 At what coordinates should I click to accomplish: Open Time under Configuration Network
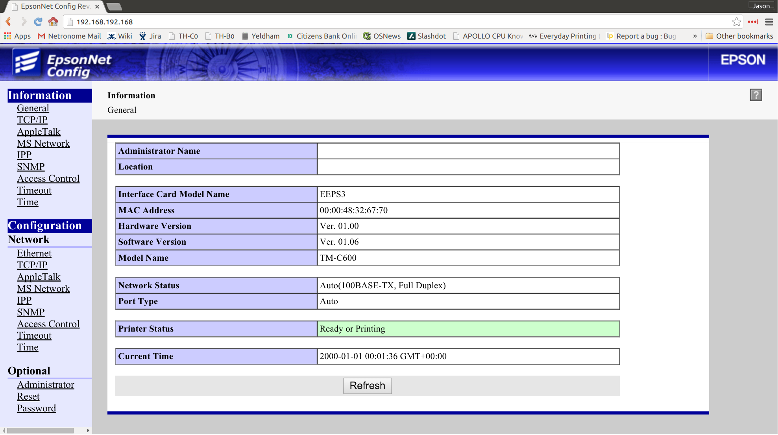point(28,347)
